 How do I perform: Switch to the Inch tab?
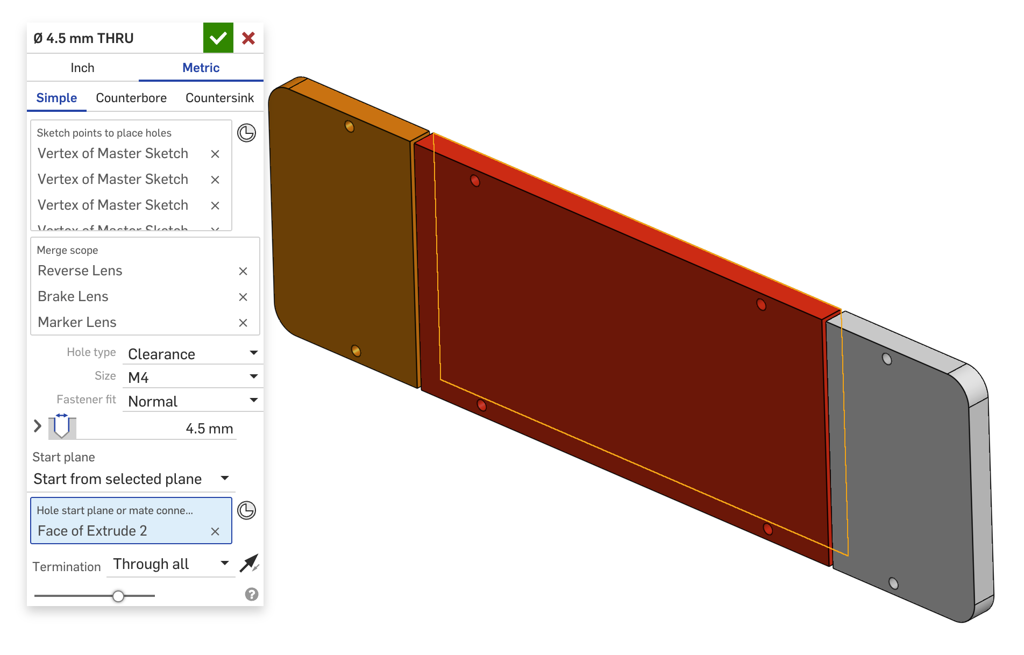[x=82, y=68]
